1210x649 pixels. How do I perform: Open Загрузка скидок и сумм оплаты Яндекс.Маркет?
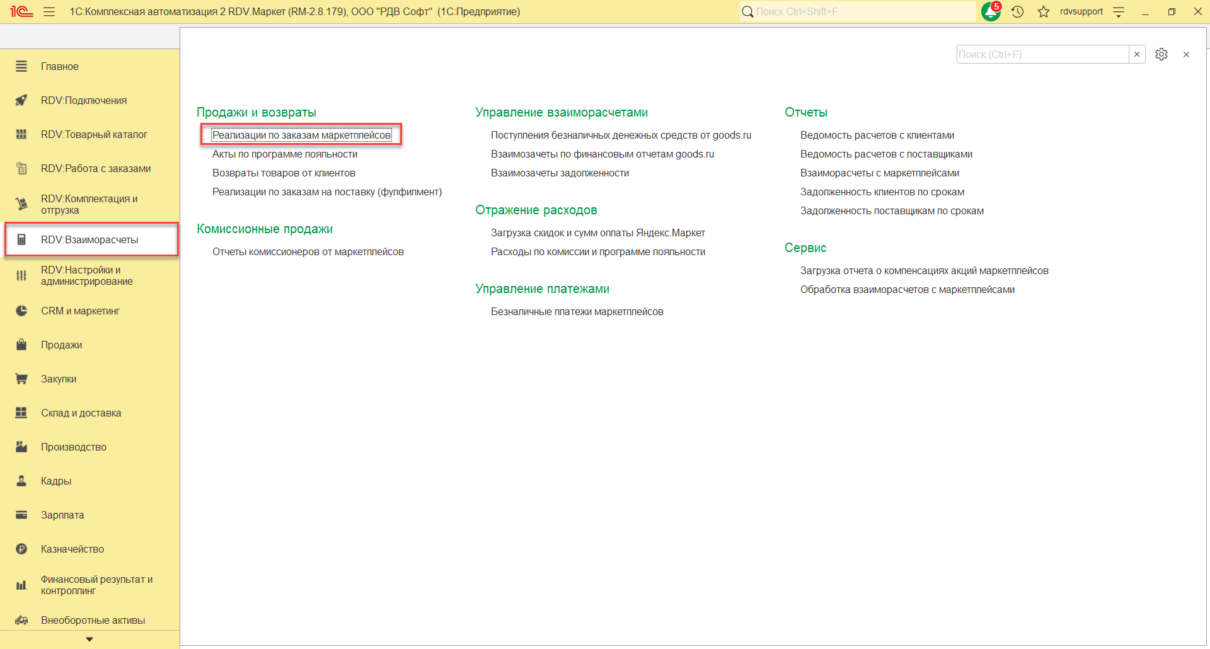point(598,233)
